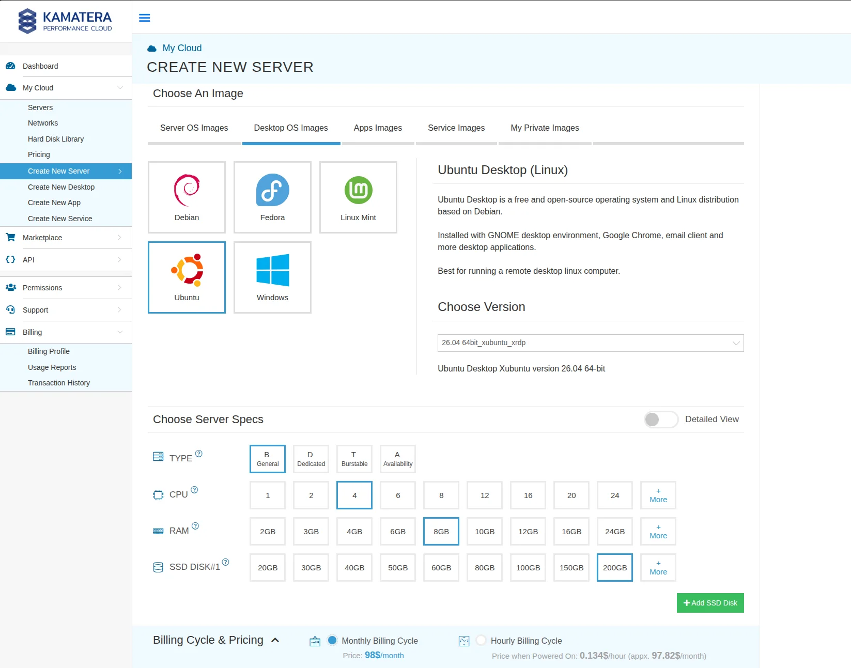Collapse the Billing sidebar section
Screen dimensions: 851x668
[120, 332]
